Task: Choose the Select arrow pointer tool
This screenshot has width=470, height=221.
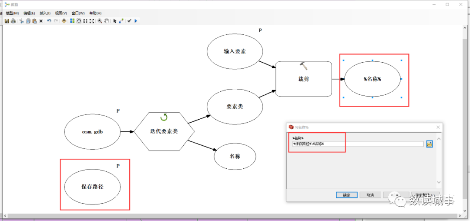Action: click(x=114, y=21)
